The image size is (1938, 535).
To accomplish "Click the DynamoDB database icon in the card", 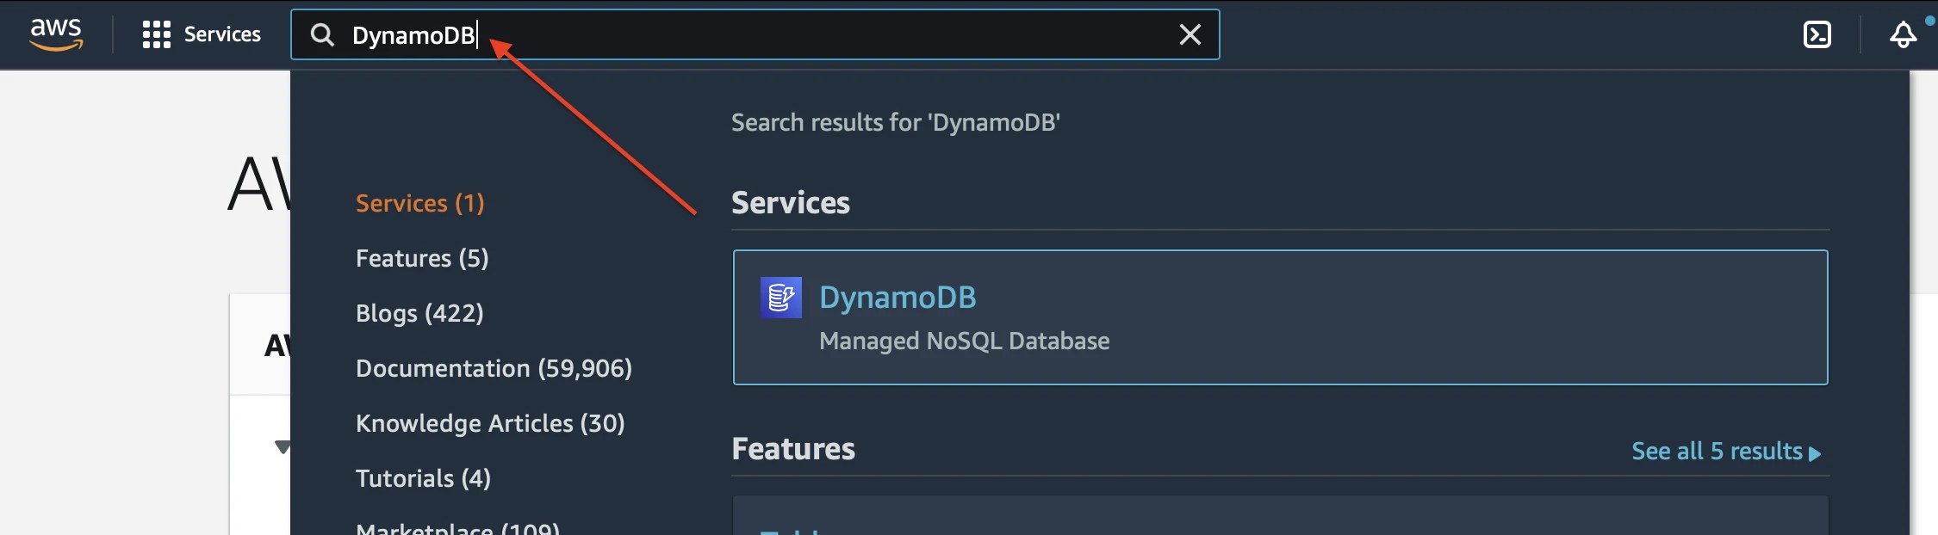I will (780, 297).
